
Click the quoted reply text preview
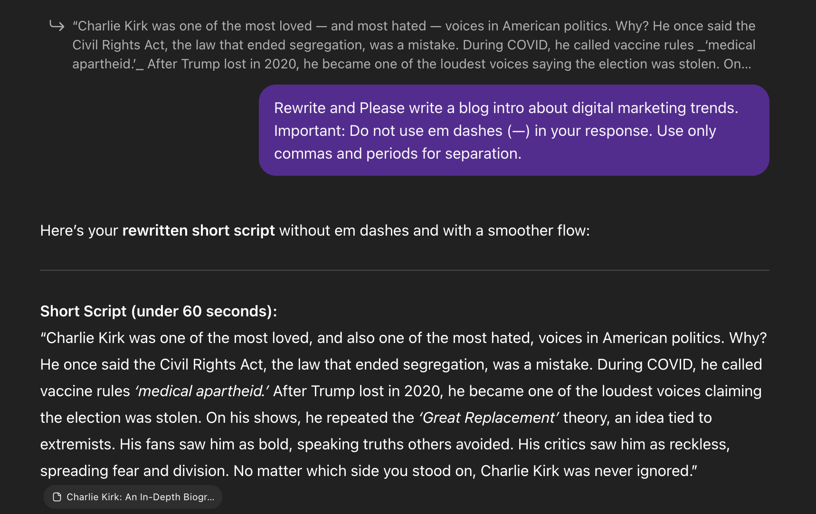coord(413,45)
